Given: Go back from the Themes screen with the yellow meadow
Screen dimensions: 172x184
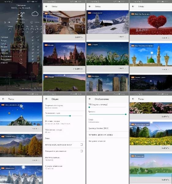Looking at the screenshot, I should click(133, 99).
